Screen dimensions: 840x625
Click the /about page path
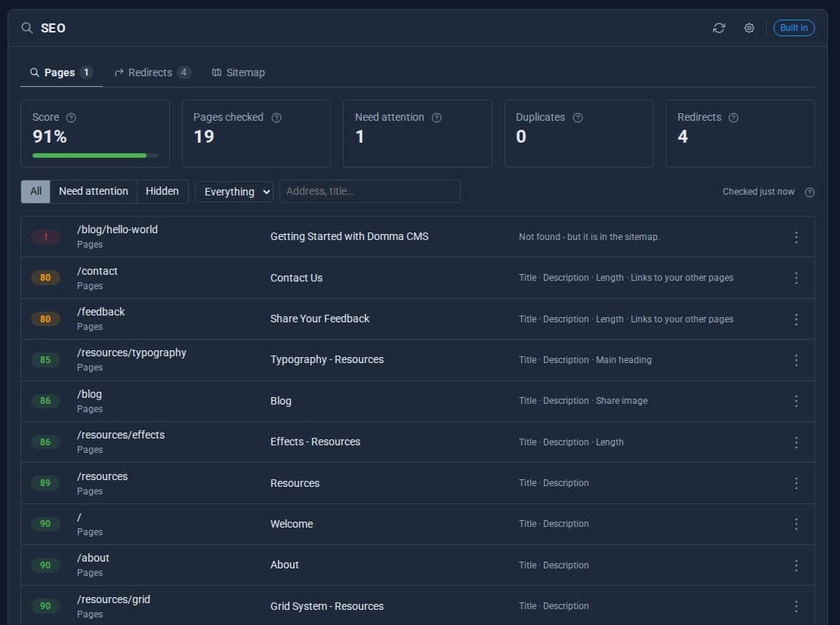tap(93, 558)
